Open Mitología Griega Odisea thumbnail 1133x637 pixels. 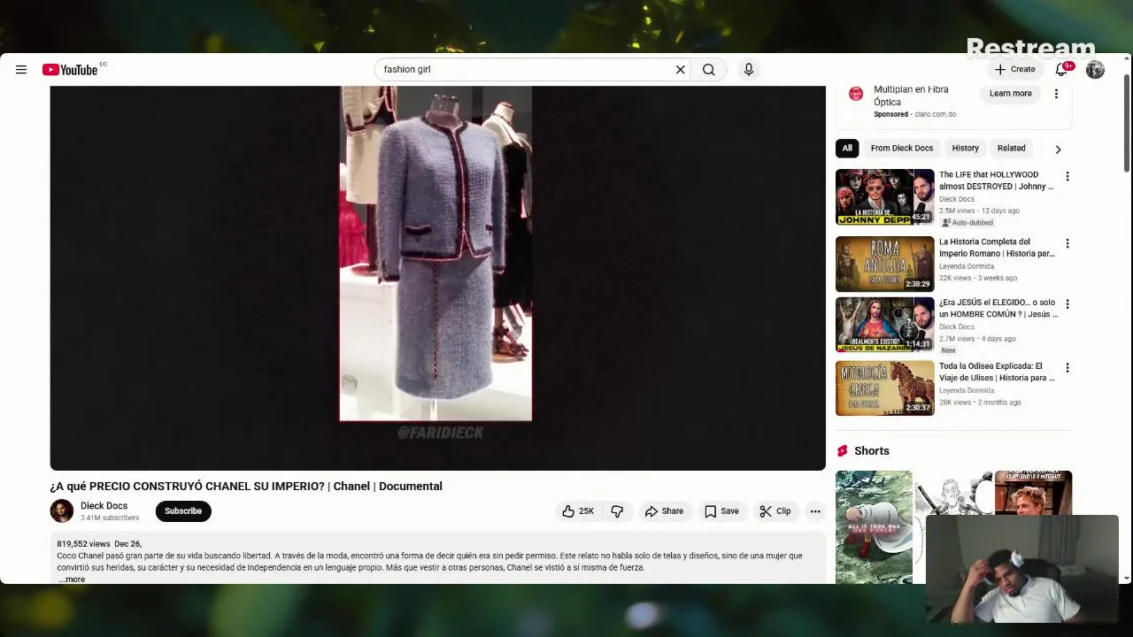click(x=884, y=388)
